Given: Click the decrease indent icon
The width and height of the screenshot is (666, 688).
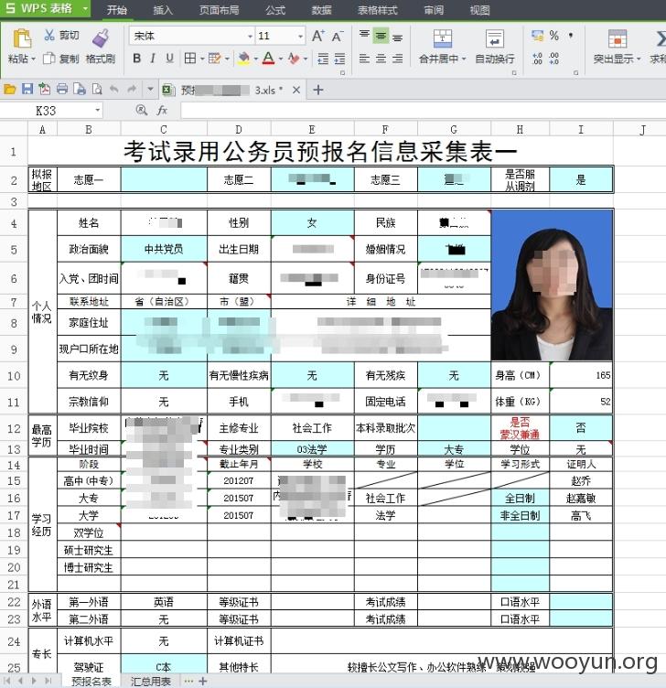Looking at the screenshot, I should coord(323,58).
